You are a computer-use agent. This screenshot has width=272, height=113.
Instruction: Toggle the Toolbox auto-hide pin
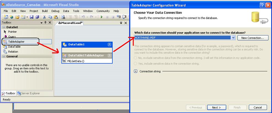(46, 22)
